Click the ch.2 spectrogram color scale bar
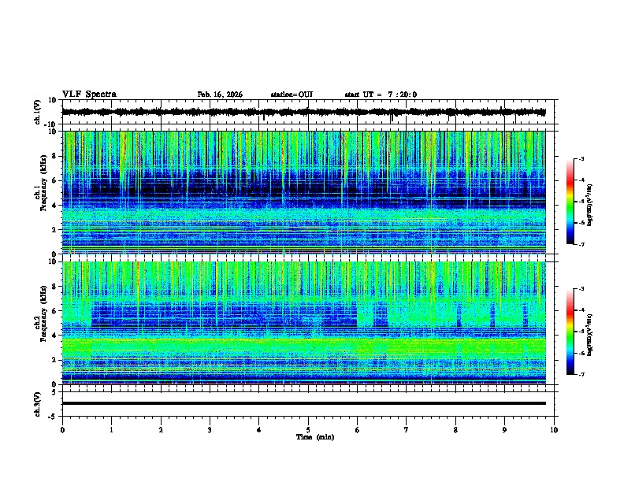The height and width of the screenshot is (482, 624). 570,332
